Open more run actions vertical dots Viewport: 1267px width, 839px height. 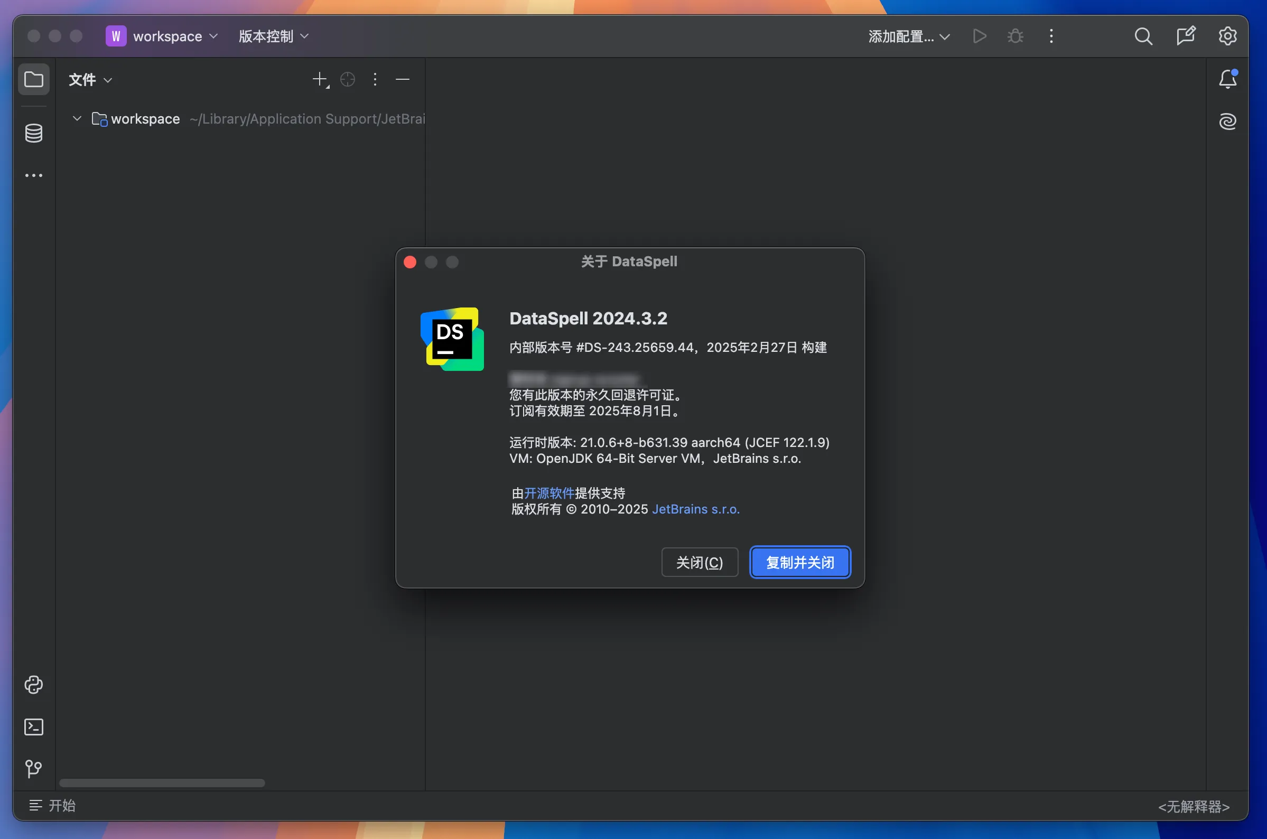pos(1051,36)
